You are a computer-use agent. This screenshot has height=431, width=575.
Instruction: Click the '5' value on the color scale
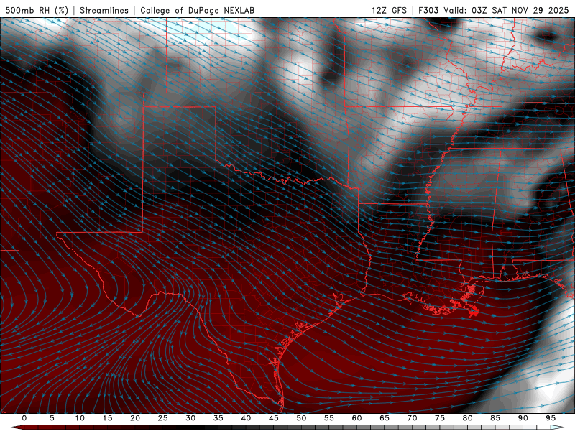click(x=52, y=418)
